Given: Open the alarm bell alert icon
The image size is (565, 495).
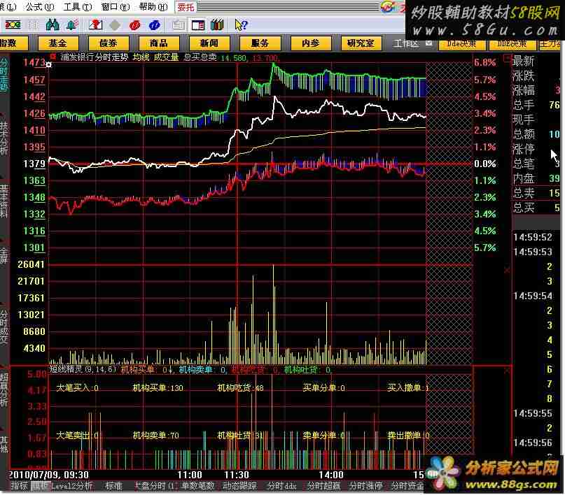Looking at the screenshot, I should tap(72, 25).
